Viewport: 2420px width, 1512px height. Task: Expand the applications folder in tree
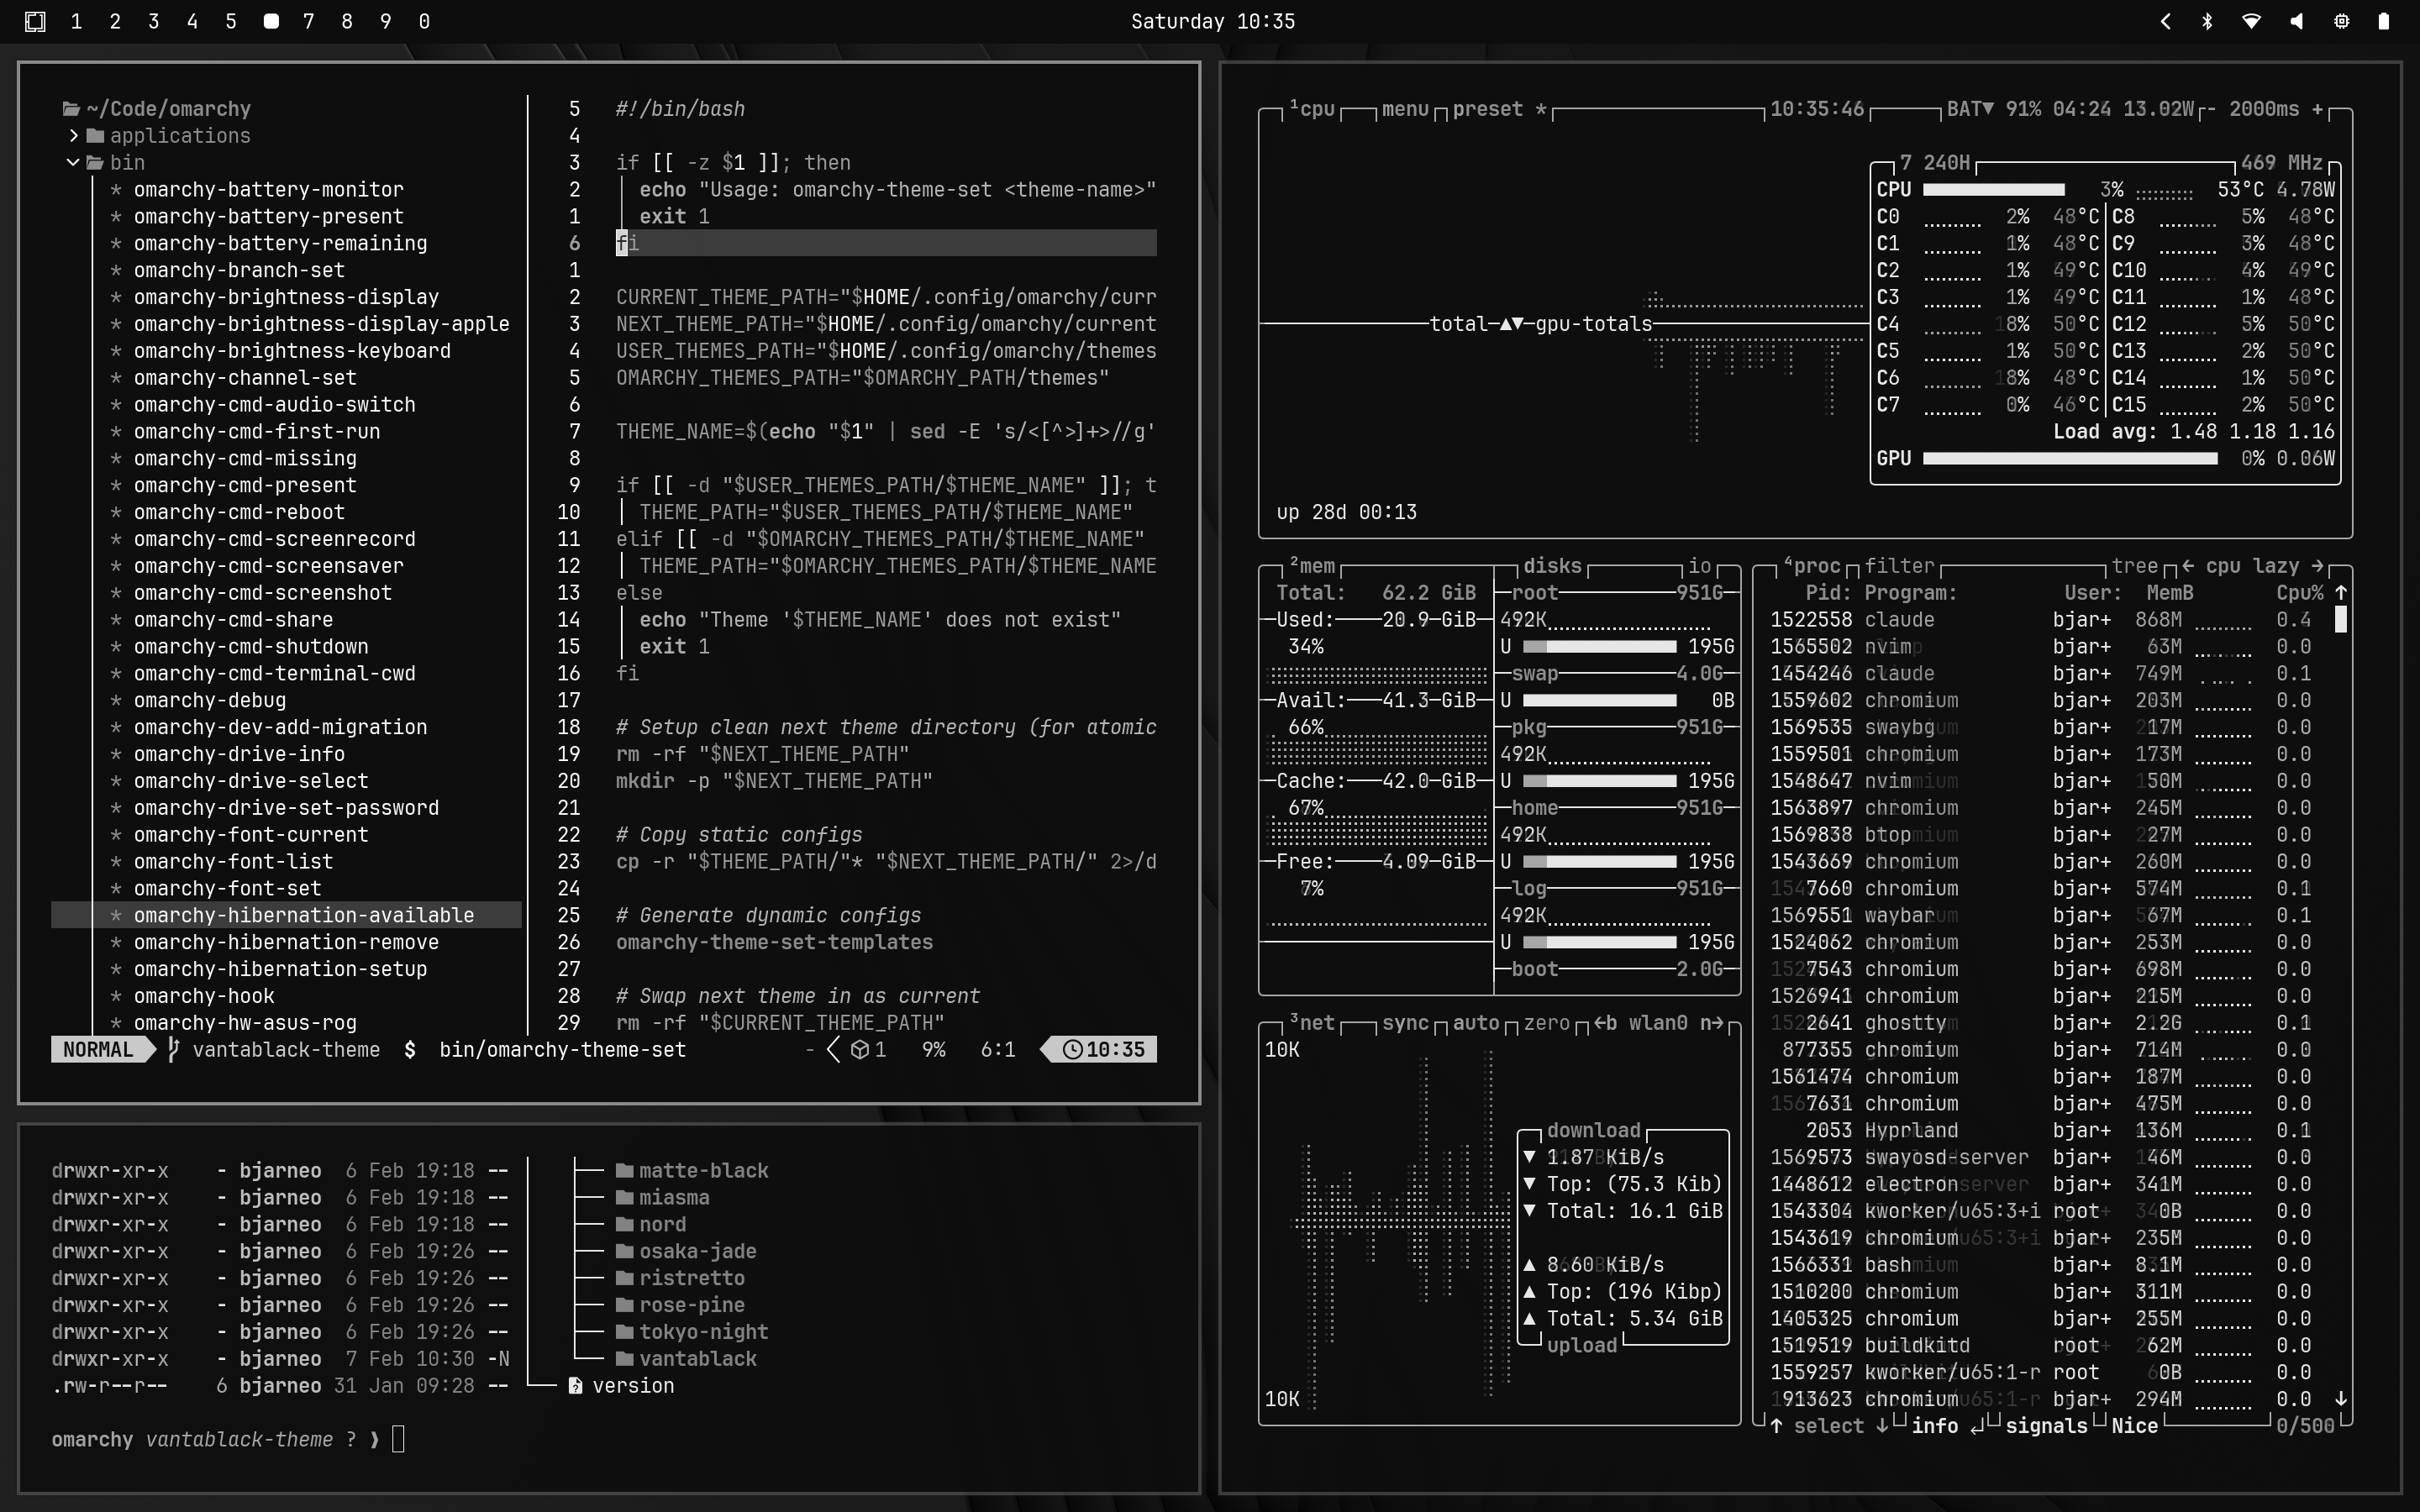tap(73, 136)
